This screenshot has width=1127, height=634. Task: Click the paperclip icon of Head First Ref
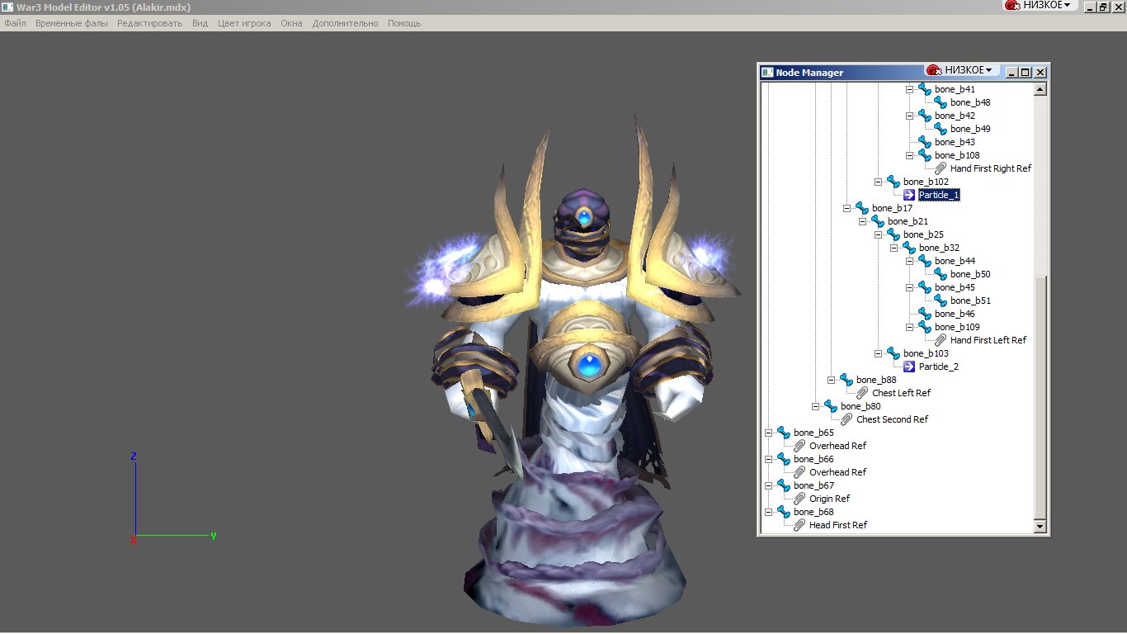tap(799, 525)
